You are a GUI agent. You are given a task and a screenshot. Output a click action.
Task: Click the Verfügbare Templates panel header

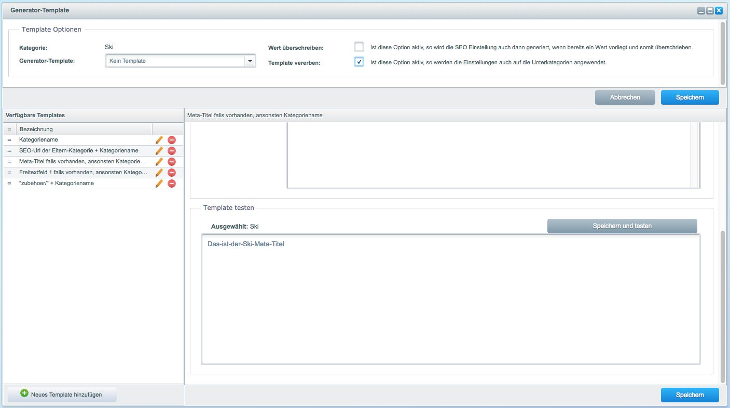click(93, 115)
